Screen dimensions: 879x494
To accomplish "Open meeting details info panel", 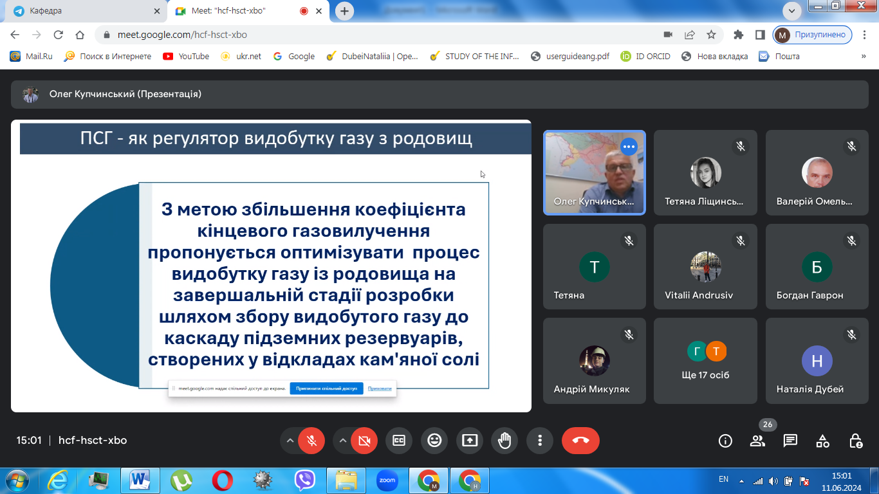I will coord(725,441).
